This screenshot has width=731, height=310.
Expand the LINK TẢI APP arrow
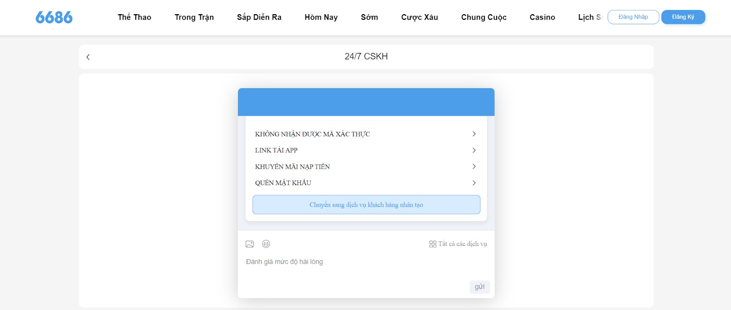coord(474,150)
